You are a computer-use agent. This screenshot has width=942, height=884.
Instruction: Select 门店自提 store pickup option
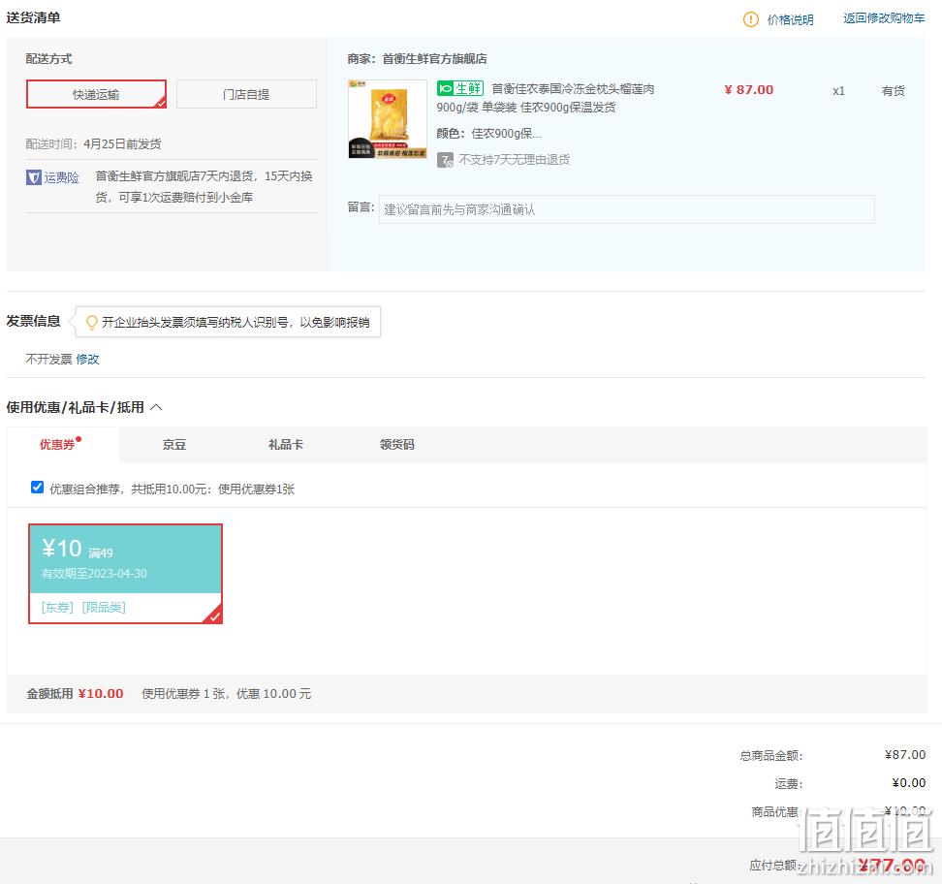click(x=246, y=94)
